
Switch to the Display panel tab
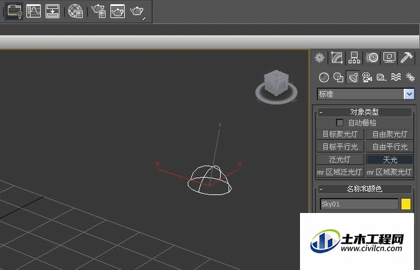[389, 58]
